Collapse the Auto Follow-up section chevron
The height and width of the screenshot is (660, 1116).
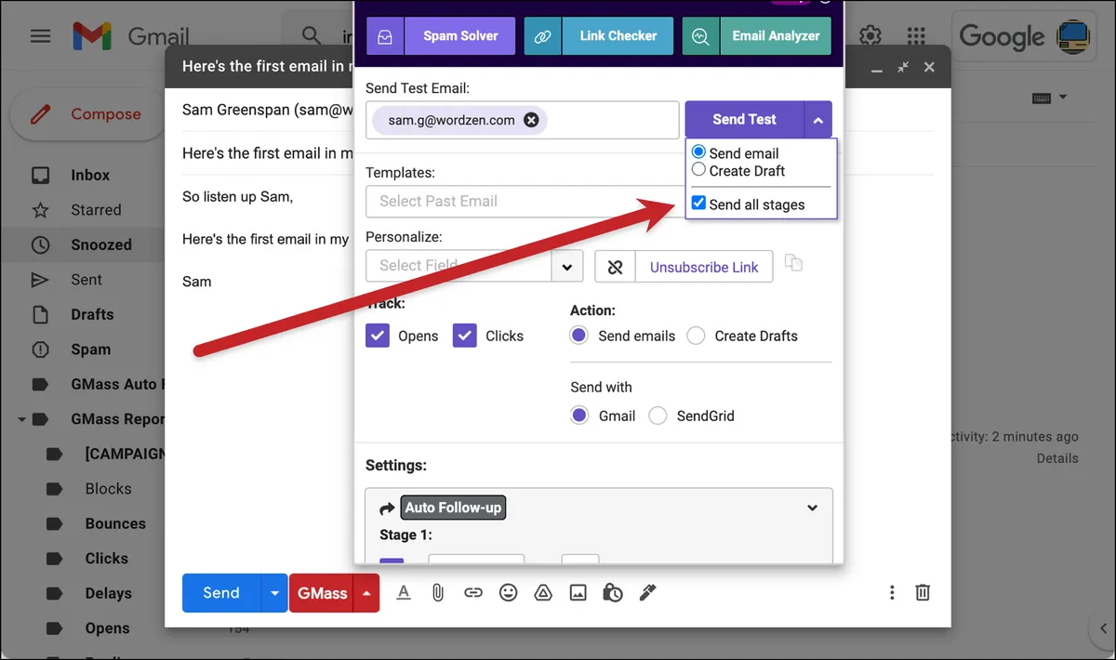pyautogui.click(x=812, y=508)
